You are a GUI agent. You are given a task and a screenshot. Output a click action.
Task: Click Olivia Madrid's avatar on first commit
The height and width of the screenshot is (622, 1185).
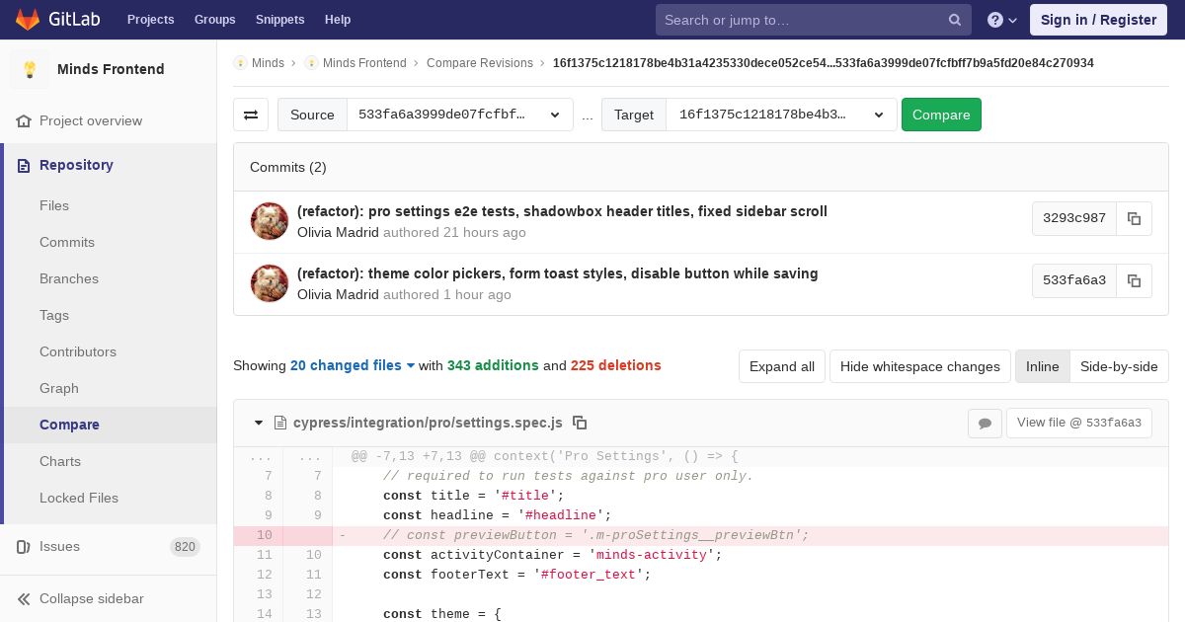[270, 221]
